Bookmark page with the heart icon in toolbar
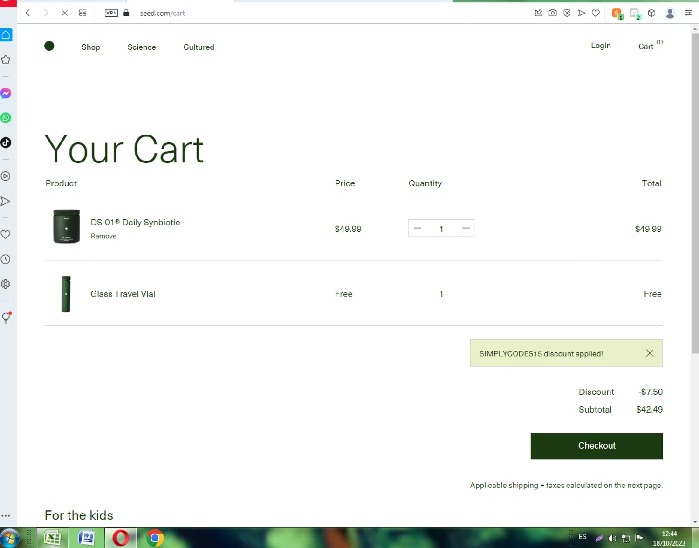The image size is (699, 548). pyautogui.click(x=596, y=13)
